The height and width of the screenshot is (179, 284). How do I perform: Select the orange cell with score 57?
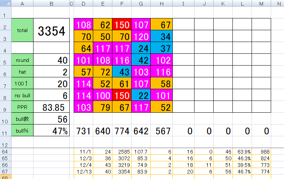click(x=84, y=71)
